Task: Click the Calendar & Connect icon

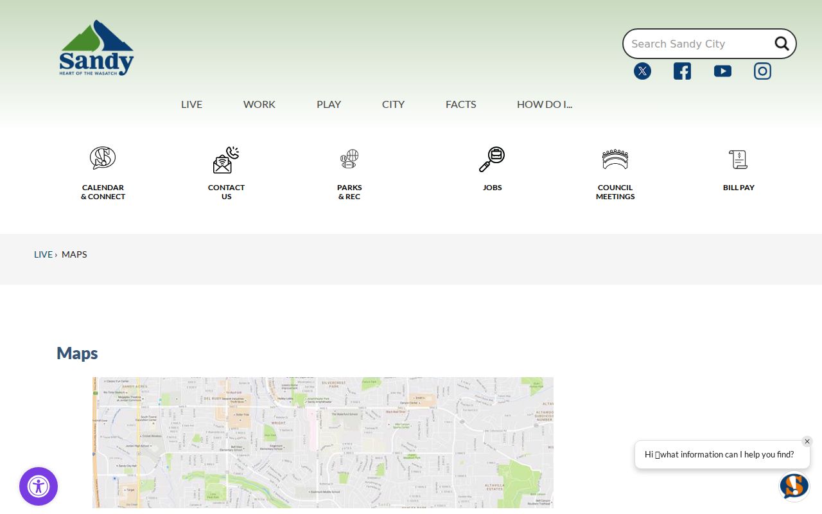Action: click(103, 158)
